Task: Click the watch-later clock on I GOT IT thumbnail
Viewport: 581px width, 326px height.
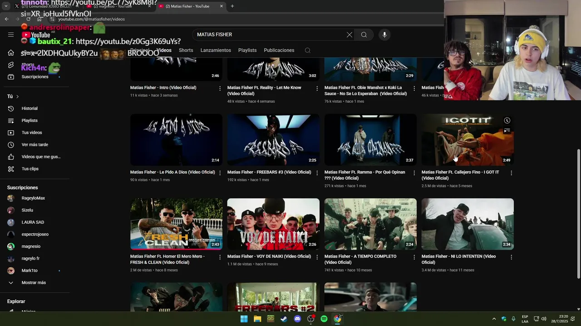Action: coord(507,120)
